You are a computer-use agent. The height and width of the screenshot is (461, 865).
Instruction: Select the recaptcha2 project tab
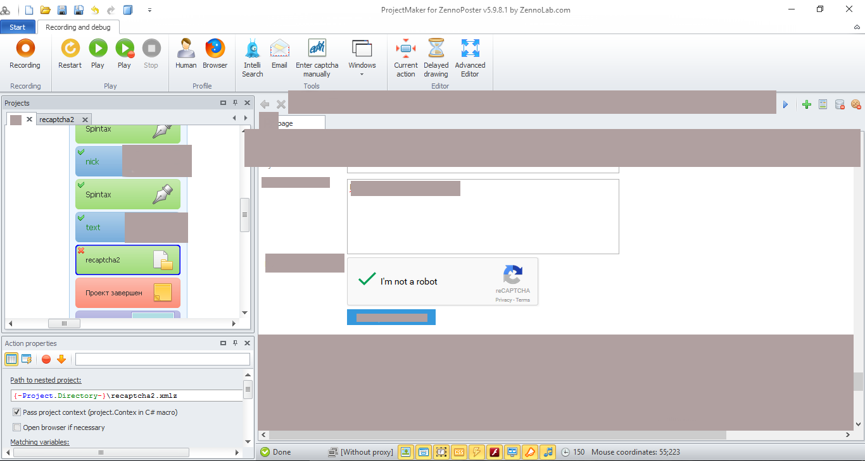[56, 119]
